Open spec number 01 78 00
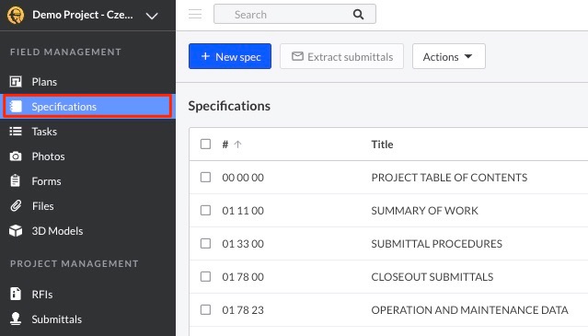 pos(243,277)
